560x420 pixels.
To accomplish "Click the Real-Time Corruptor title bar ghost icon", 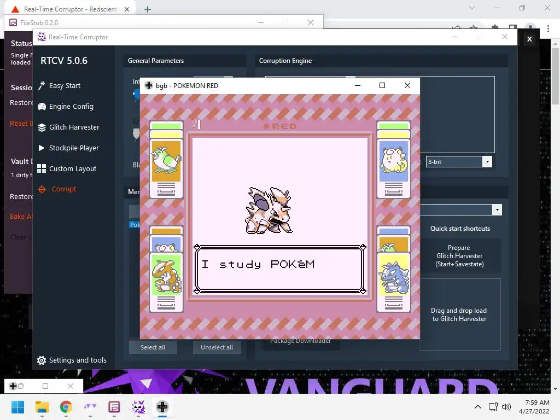I will (42, 37).
